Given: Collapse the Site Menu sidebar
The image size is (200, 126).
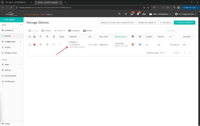Looking at the screenshot, I should pos(3,20).
